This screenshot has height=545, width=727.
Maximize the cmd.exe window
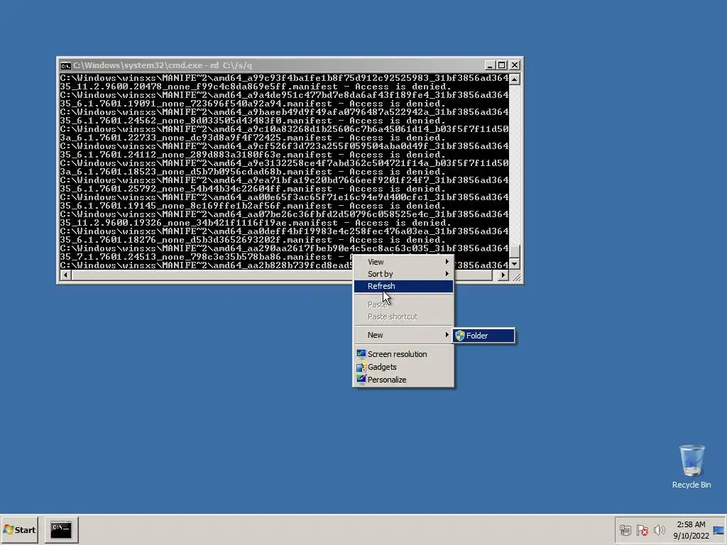[502, 65]
